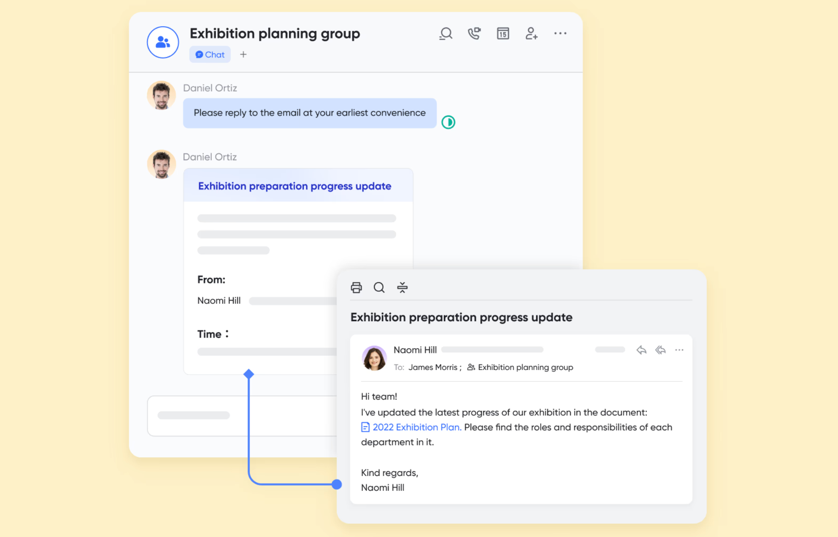Start a call with the phone icon

pyautogui.click(x=474, y=34)
